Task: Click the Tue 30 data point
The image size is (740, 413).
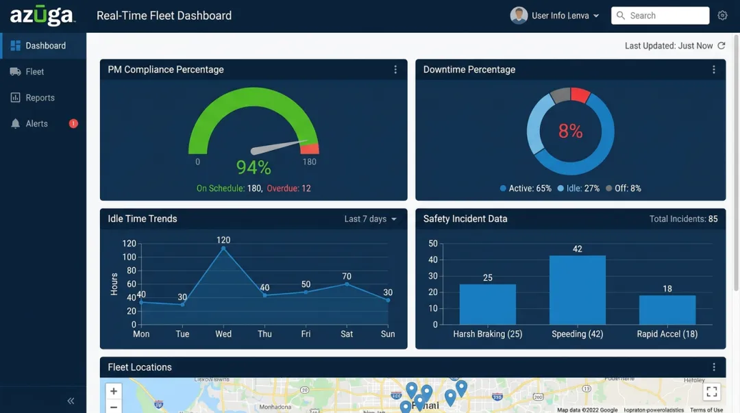Action: tap(183, 304)
